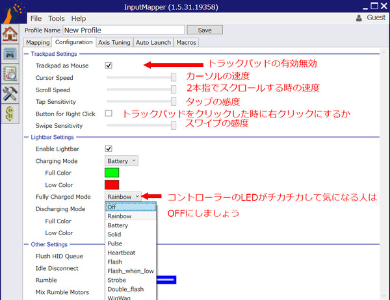Collapse Fully Charged Mode Rainbow dropdown
The width and height of the screenshot is (390, 300).
click(x=123, y=197)
